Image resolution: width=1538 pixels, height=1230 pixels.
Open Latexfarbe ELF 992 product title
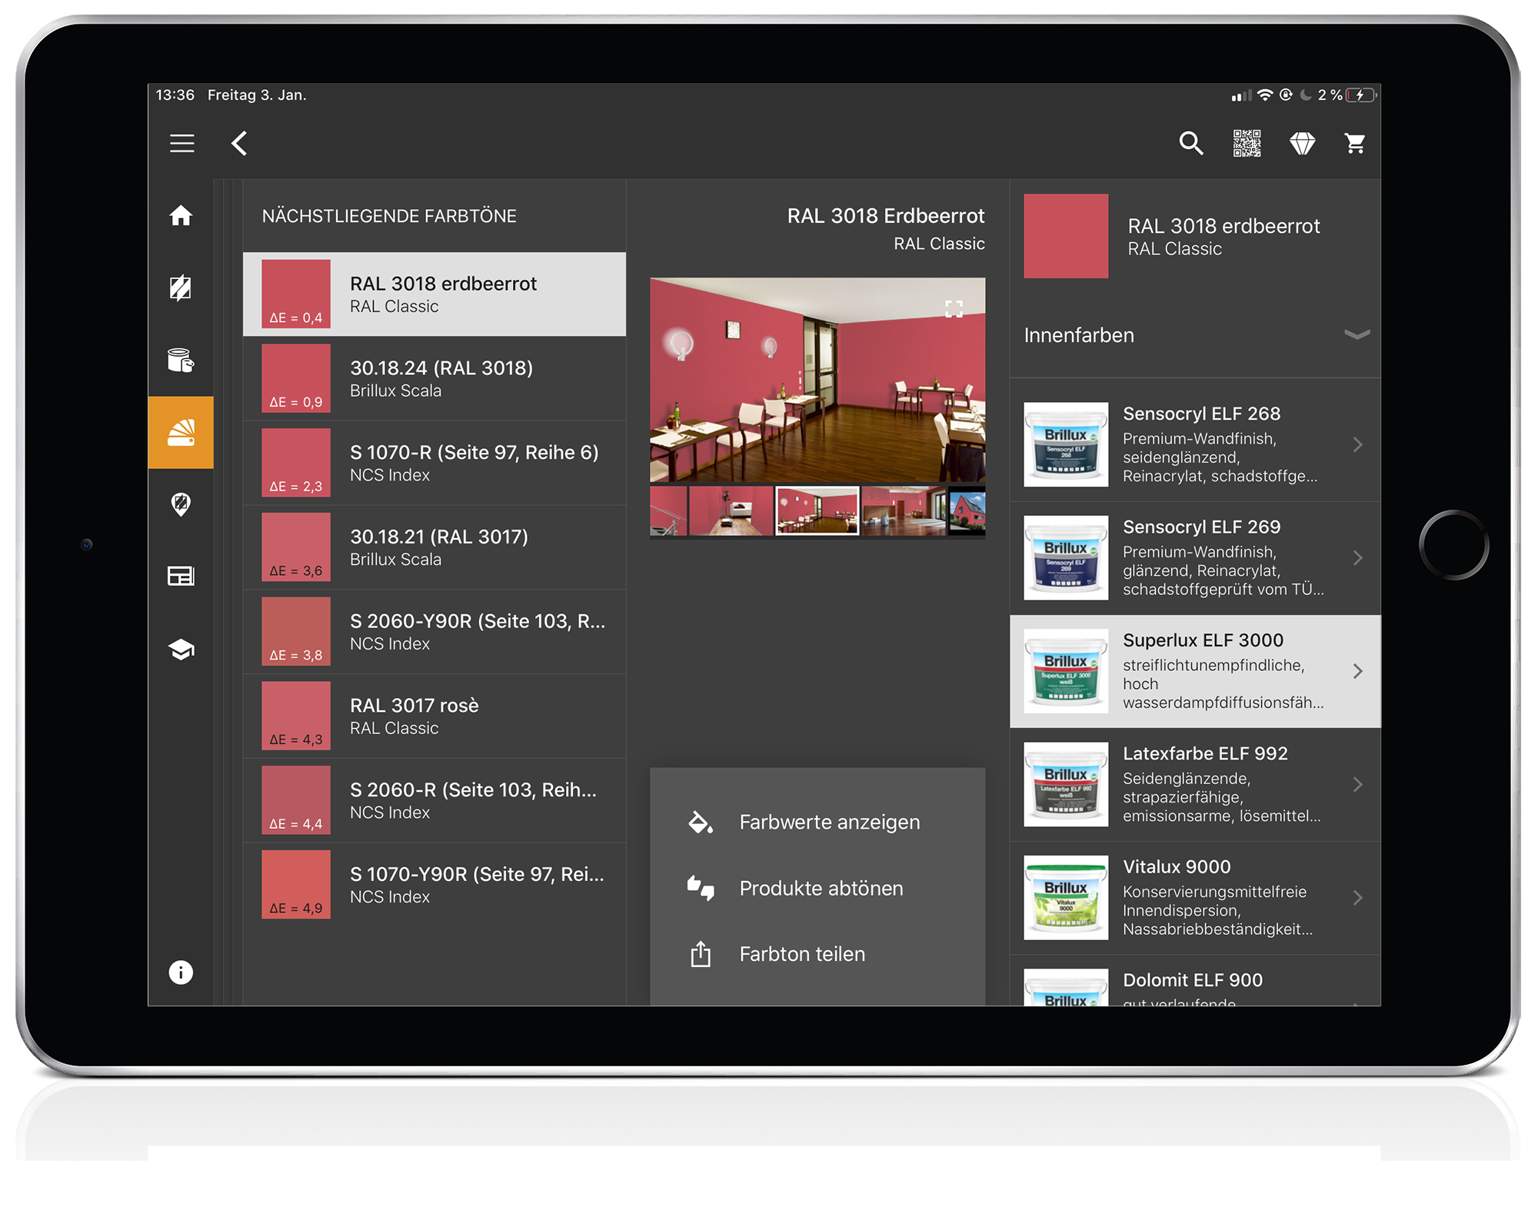pyautogui.click(x=1205, y=753)
